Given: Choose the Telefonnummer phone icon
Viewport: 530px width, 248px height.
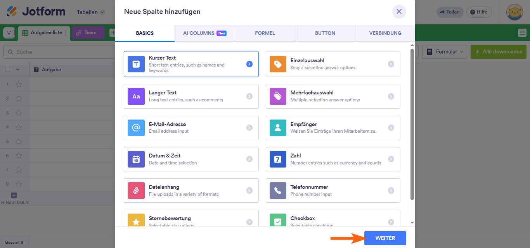Looking at the screenshot, I should (278, 190).
